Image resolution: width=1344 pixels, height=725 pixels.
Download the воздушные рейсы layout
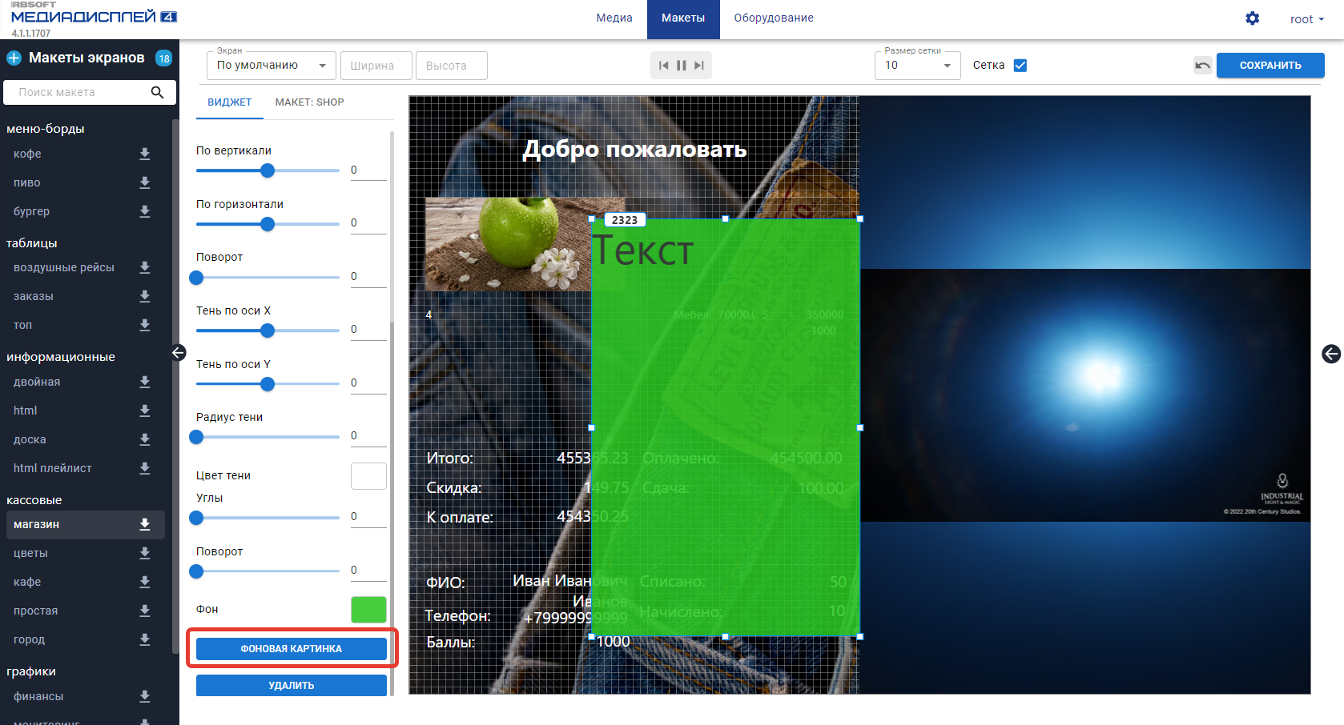click(145, 267)
